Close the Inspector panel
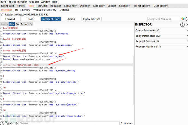 (x=187, y=25)
